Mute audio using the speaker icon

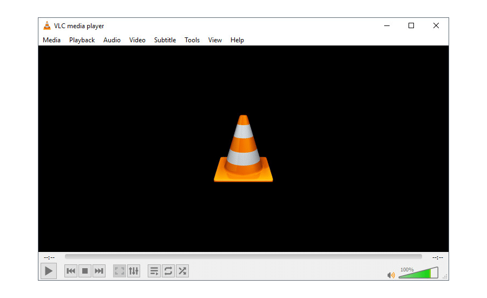[391, 275]
